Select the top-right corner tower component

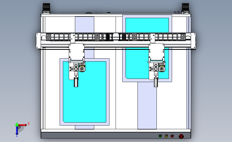pyautogui.click(x=185, y=9)
